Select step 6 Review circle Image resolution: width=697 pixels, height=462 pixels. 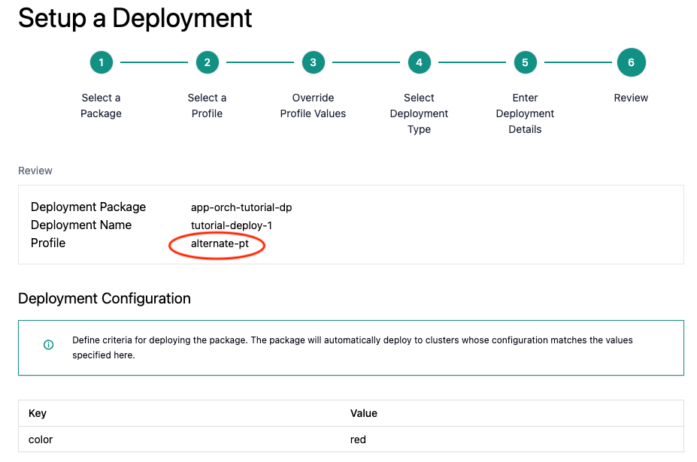(x=631, y=62)
